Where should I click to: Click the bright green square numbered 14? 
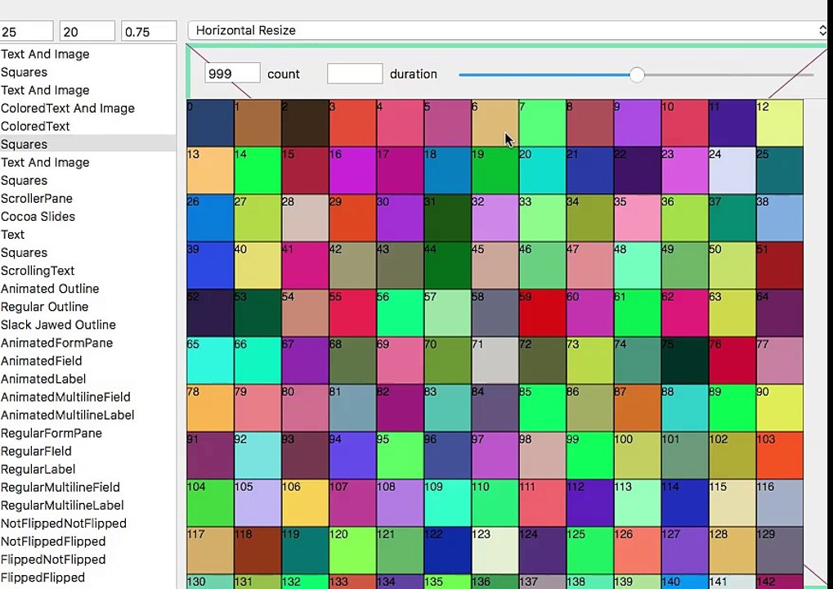pyautogui.click(x=258, y=171)
